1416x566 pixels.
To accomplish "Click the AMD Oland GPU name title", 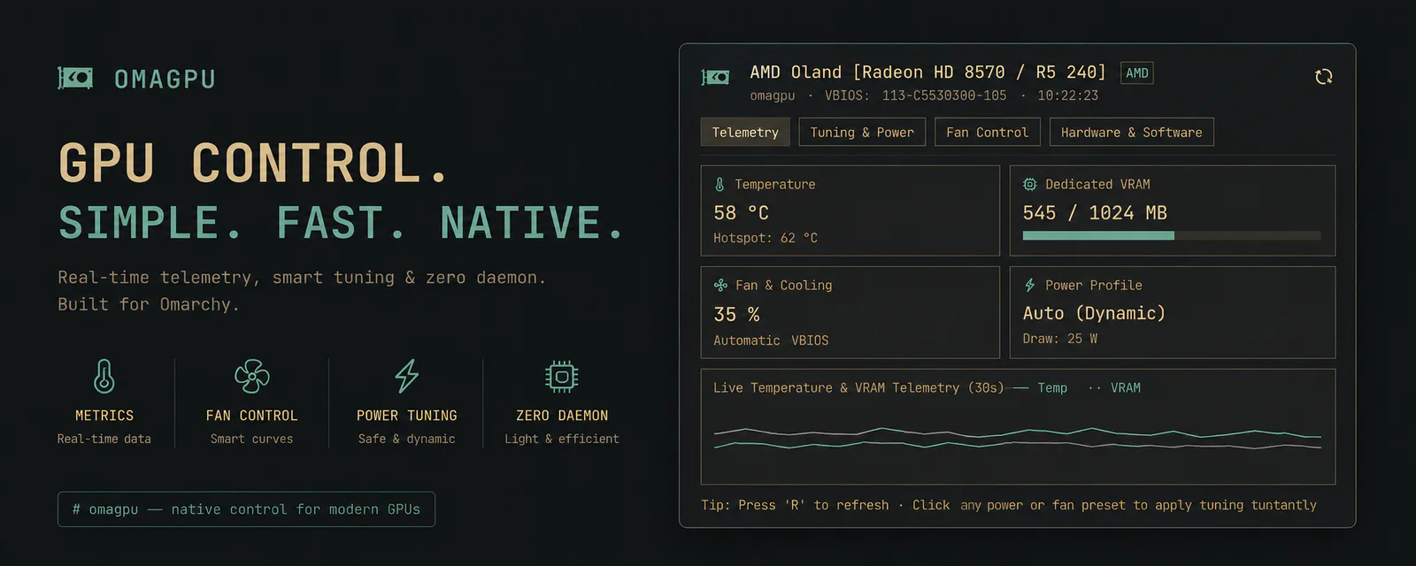I will (928, 73).
